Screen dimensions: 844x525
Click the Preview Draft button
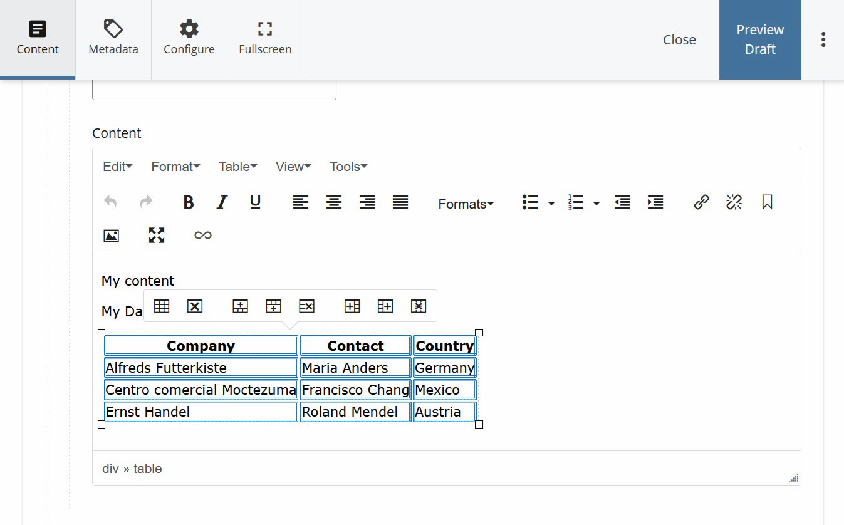(x=759, y=39)
